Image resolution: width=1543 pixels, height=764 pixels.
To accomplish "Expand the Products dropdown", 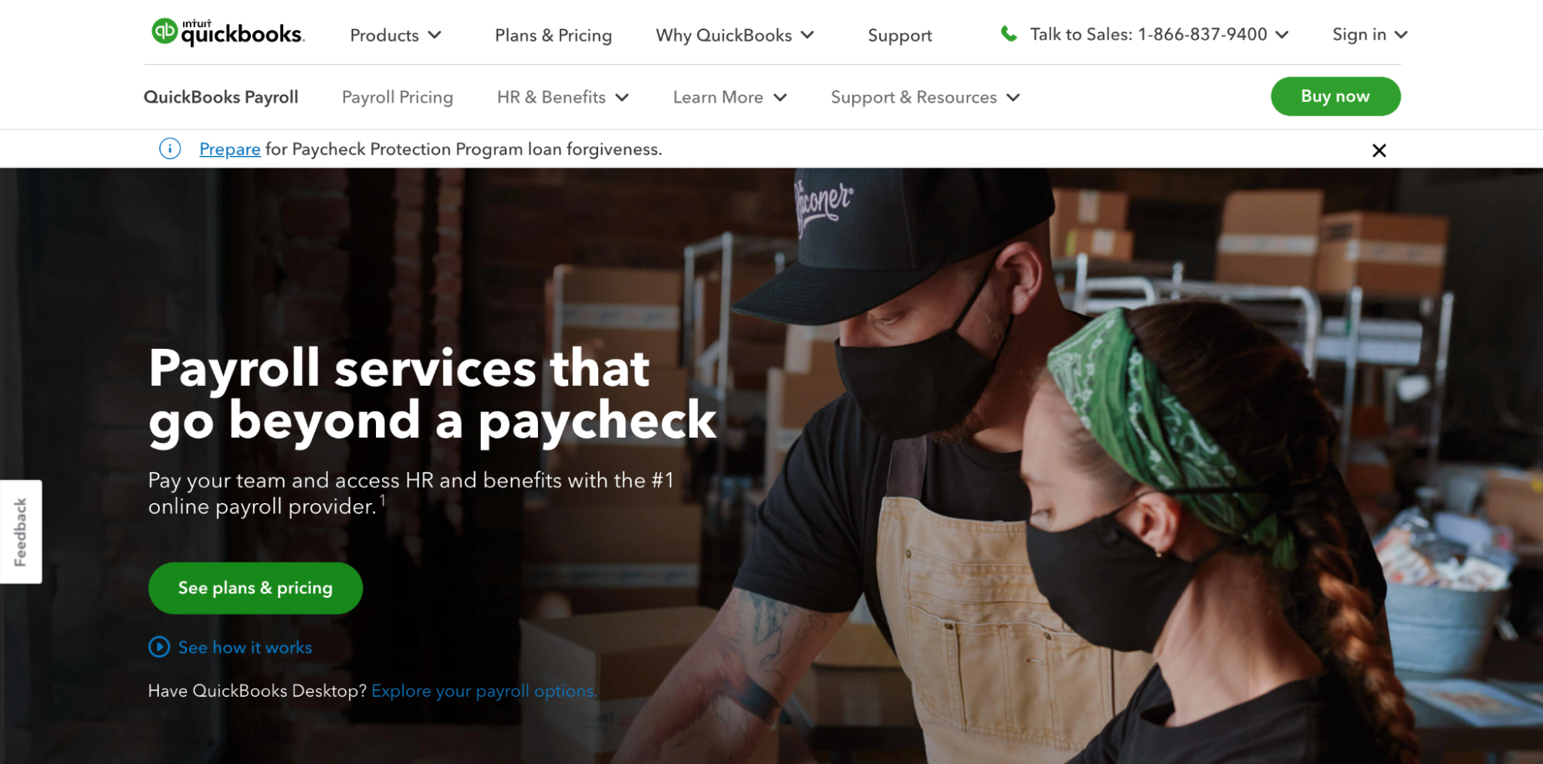I will pyautogui.click(x=395, y=35).
